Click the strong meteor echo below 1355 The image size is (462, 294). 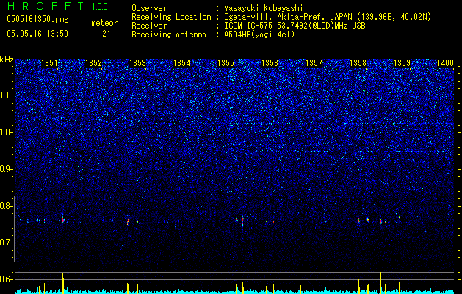(x=242, y=221)
